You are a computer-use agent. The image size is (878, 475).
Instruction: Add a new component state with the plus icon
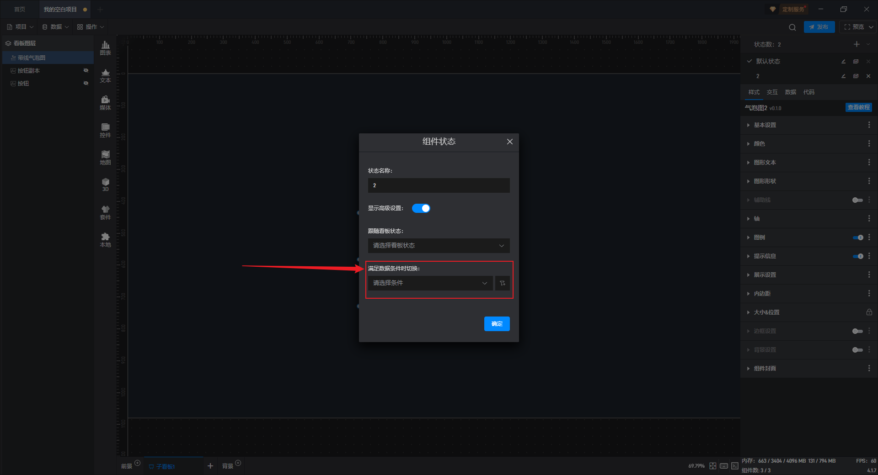[x=857, y=44]
